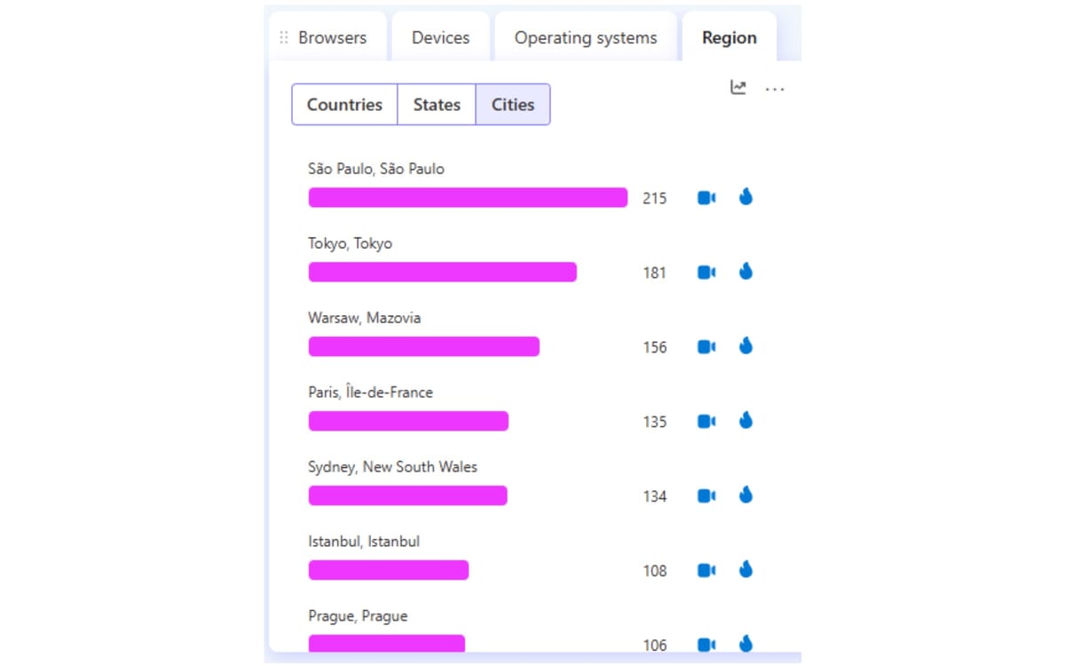The image size is (1065, 666).
Task: Click the trend chart icon above the list
Action: click(x=739, y=88)
